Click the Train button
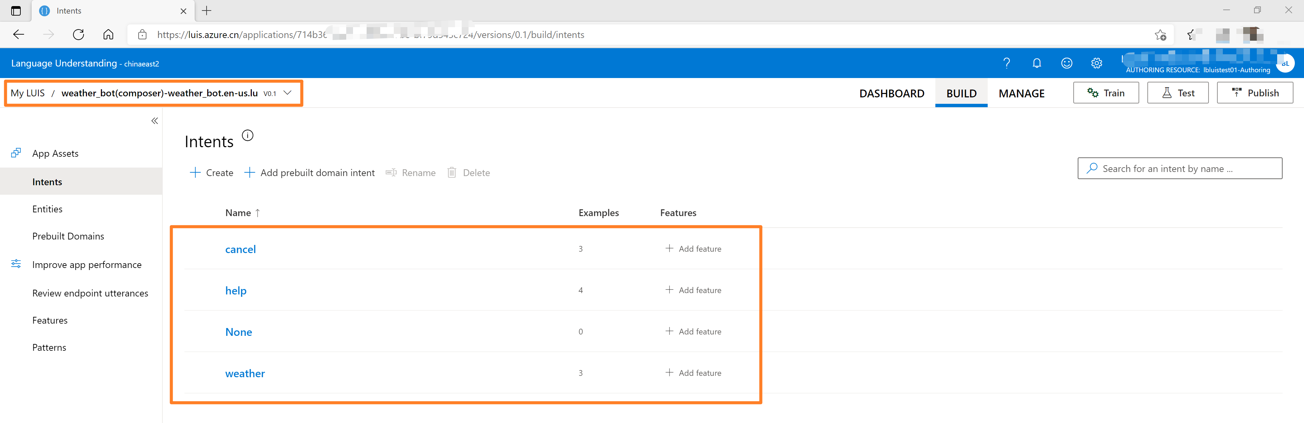 [x=1106, y=93]
